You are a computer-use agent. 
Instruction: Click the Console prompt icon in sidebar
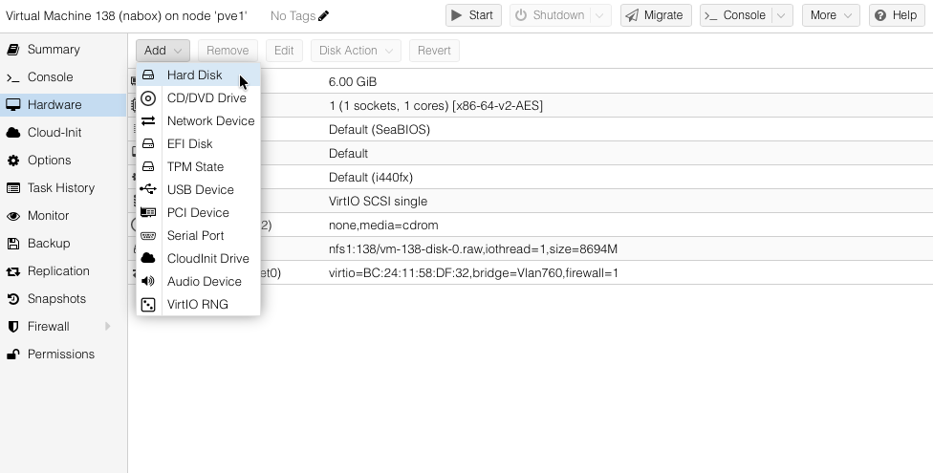[13, 77]
